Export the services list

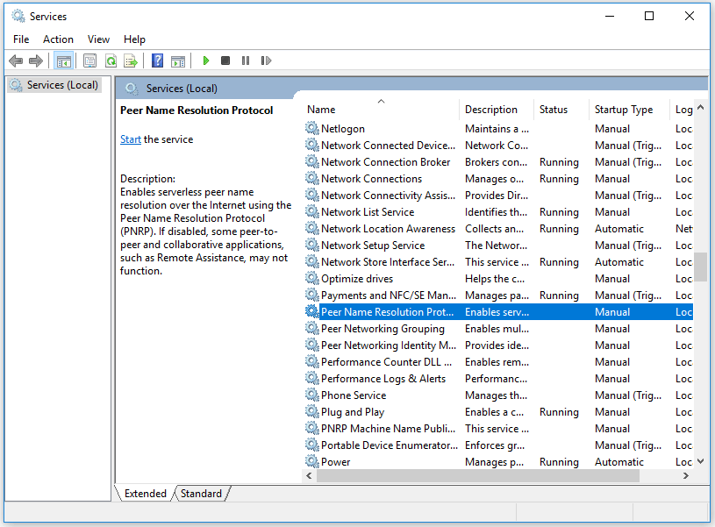tap(130, 60)
